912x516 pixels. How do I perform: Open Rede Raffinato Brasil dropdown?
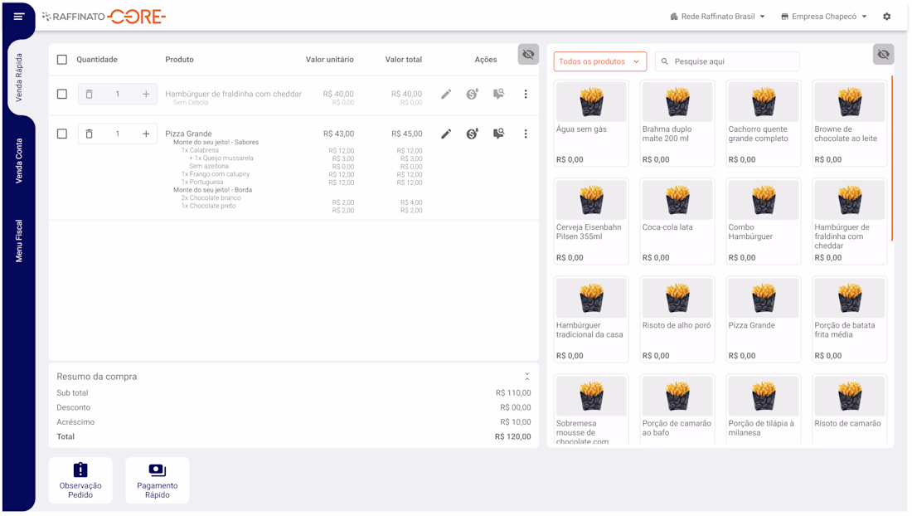coord(717,17)
